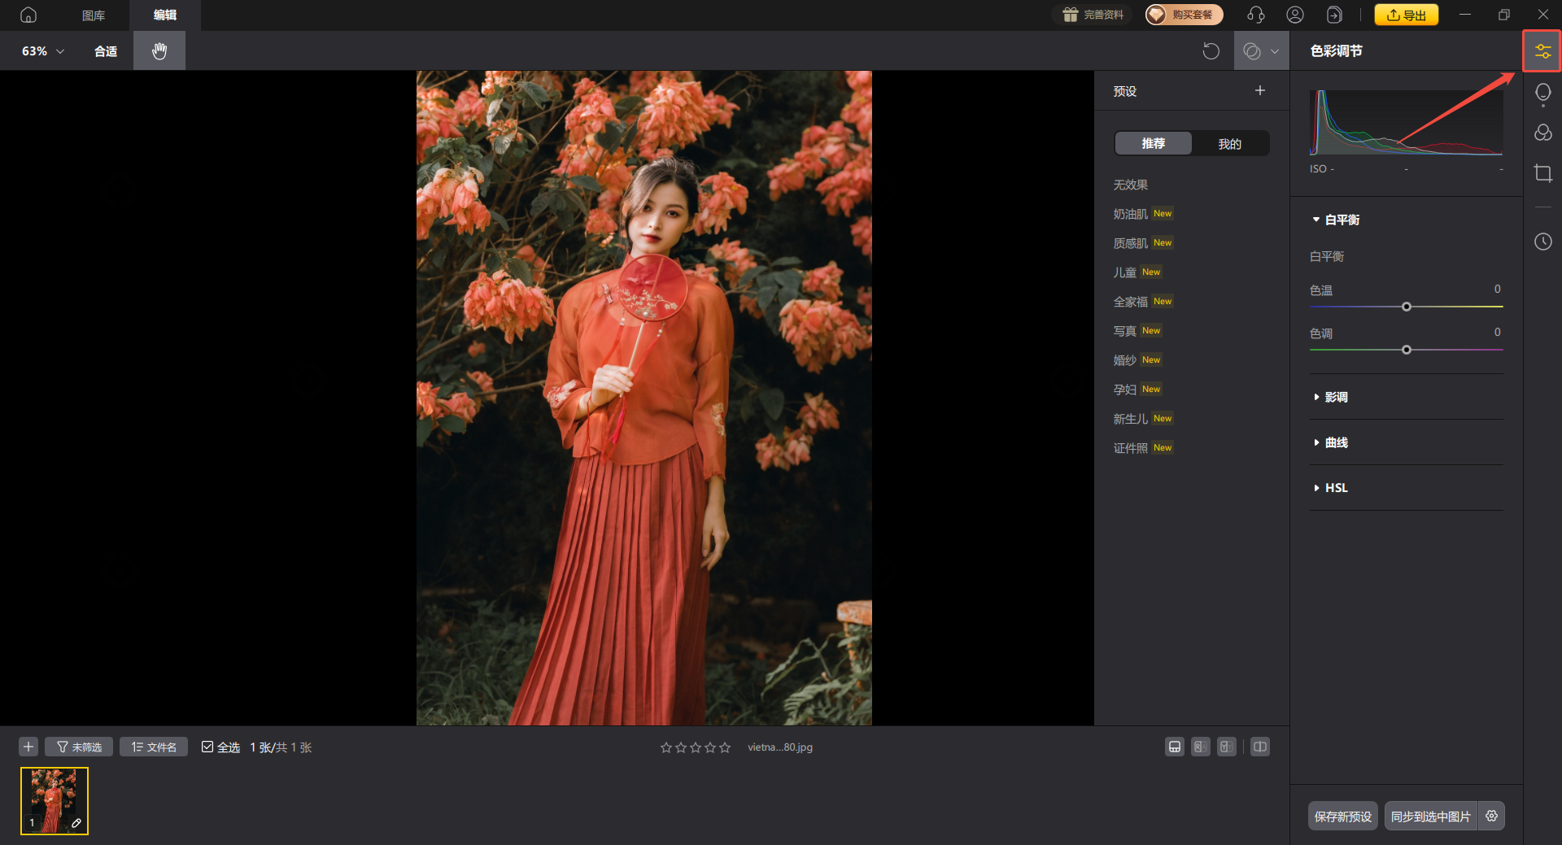Open the customer support headset icon
Image resolution: width=1562 pixels, height=845 pixels.
(1255, 15)
